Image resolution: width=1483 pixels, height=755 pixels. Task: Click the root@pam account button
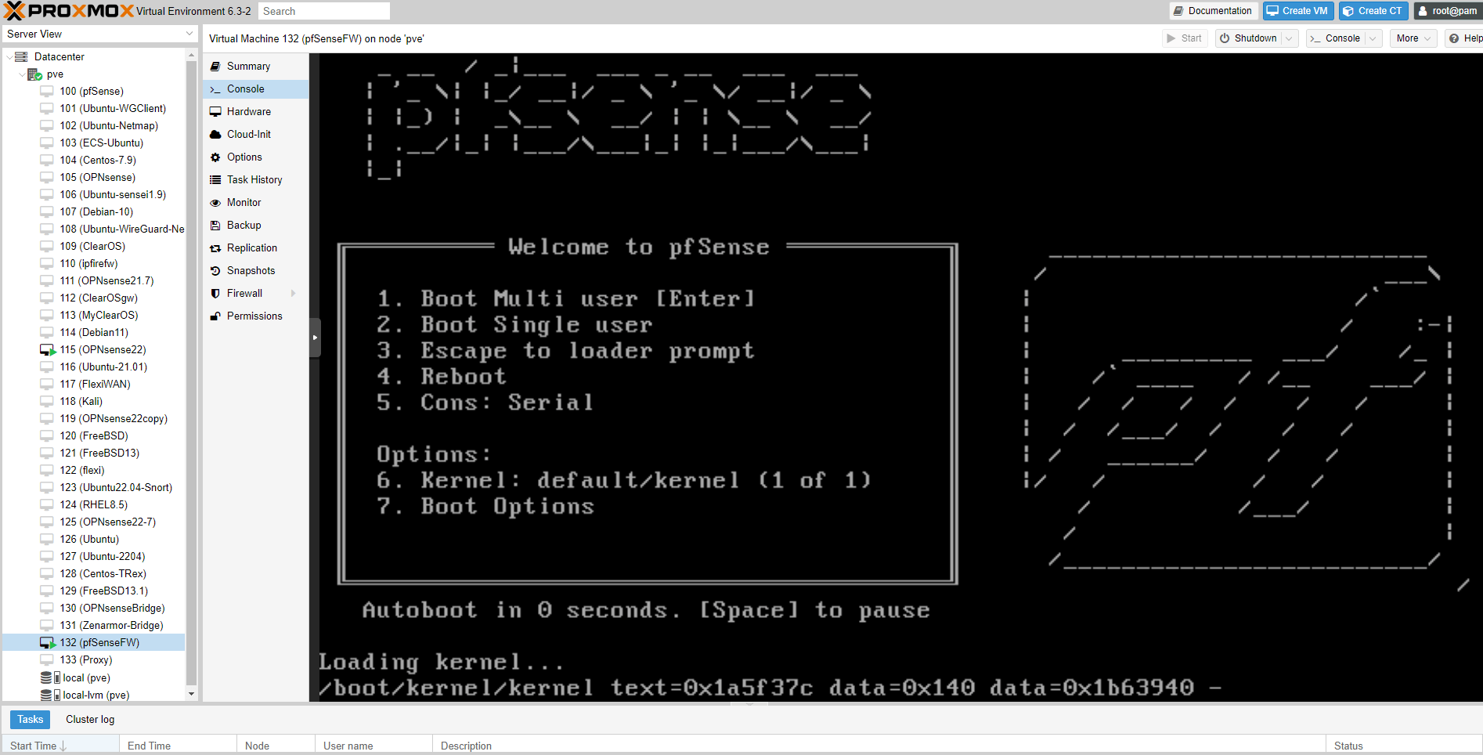(1448, 11)
